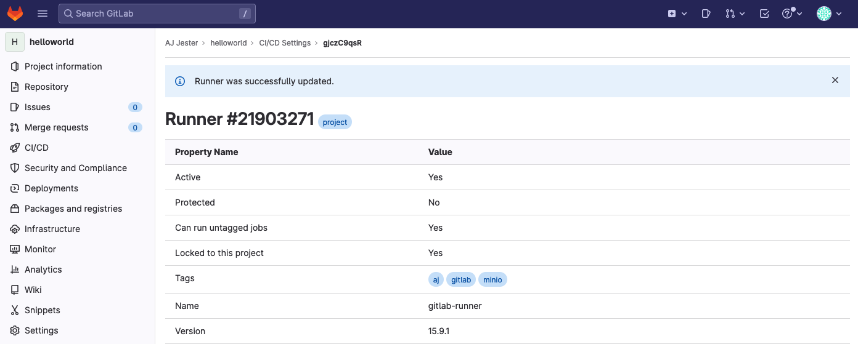Dismiss the runner updated alert

tap(835, 80)
